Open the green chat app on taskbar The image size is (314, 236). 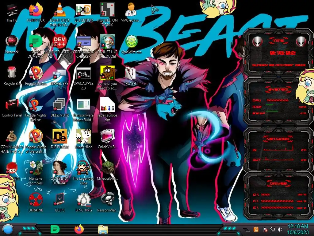point(55,229)
